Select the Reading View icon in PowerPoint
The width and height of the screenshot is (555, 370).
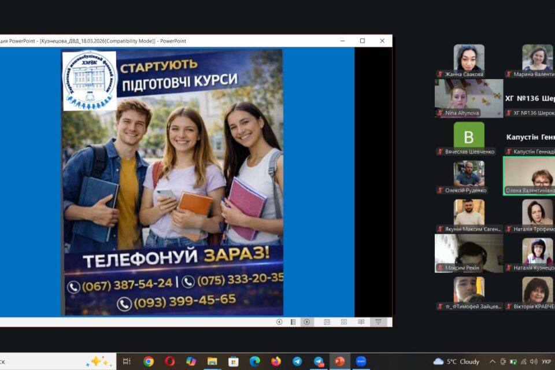tap(361, 322)
